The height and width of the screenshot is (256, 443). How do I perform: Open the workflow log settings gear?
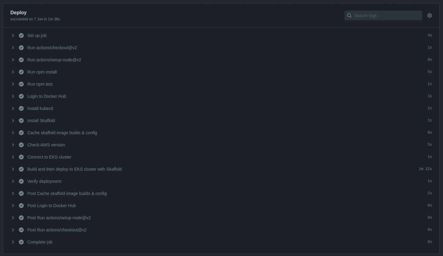[429, 15]
